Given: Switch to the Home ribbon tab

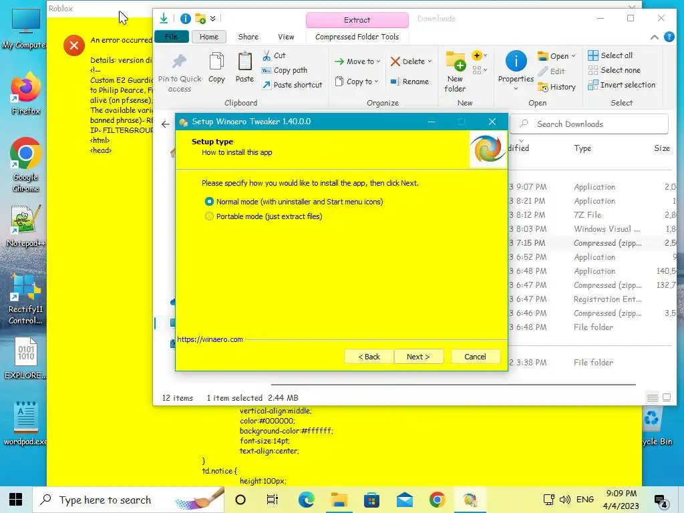Looking at the screenshot, I should pos(209,37).
